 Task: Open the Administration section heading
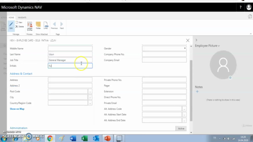pos(19,128)
